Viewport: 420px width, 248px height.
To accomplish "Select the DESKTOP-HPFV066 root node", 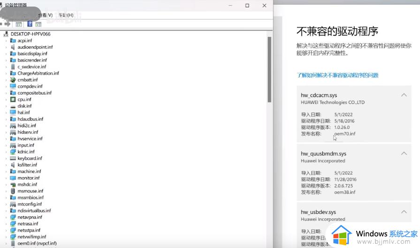I will pos(30,34).
